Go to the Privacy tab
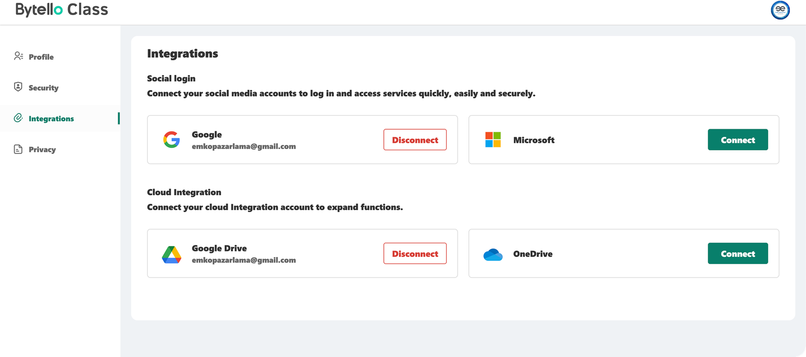This screenshot has height=357, width=806. [x=42, y=150]
